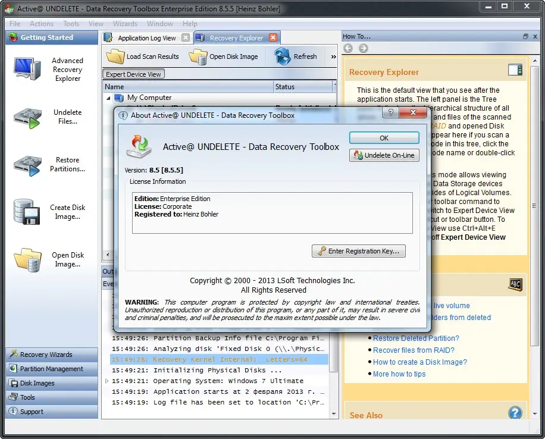Click the ABC book icon in help panel
The image size is (545, 439).
515,284
